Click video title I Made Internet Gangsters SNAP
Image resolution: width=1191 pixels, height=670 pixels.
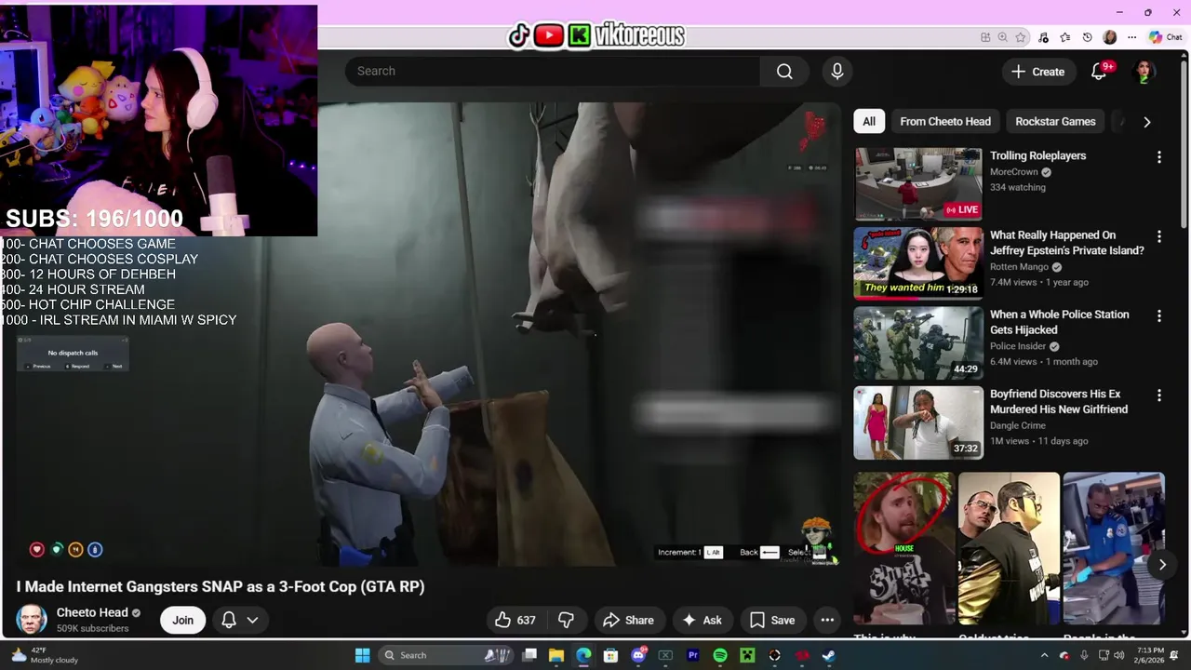pyautogui.click(x=221, y=586)
